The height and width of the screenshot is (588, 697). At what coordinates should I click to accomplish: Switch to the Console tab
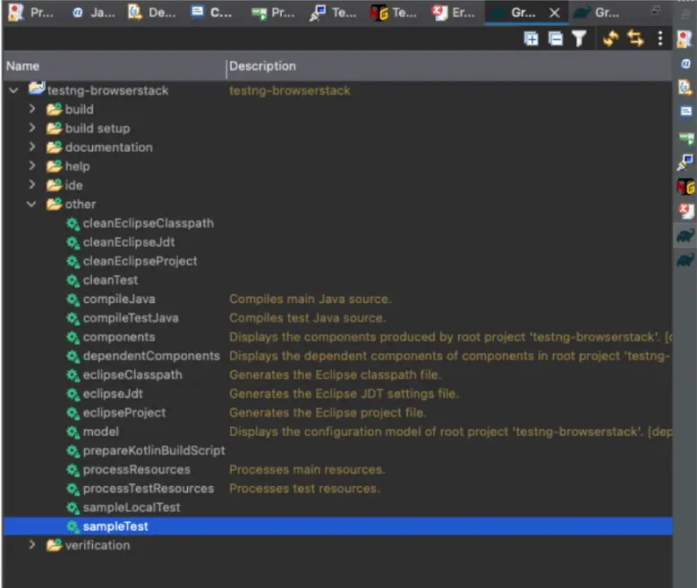point(211,13)
